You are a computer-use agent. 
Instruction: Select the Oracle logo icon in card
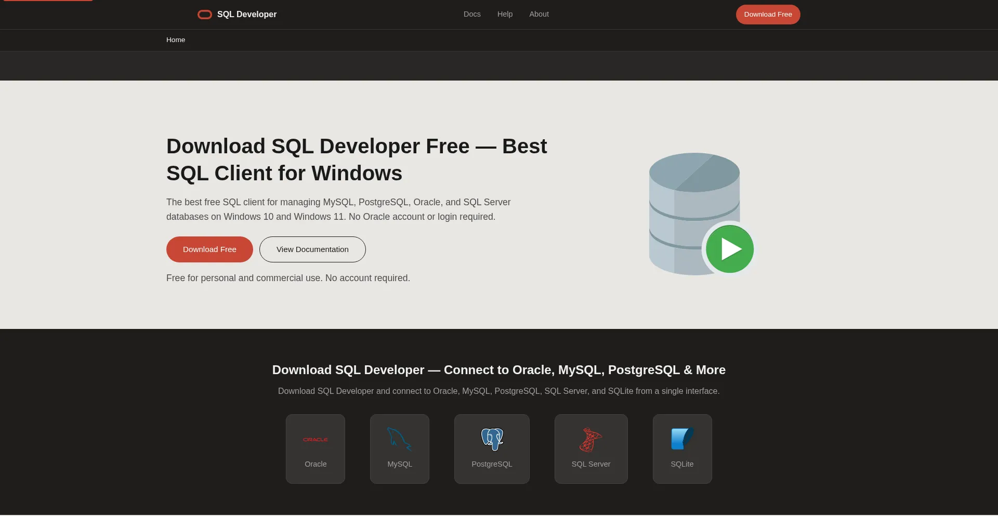(316, 440)
